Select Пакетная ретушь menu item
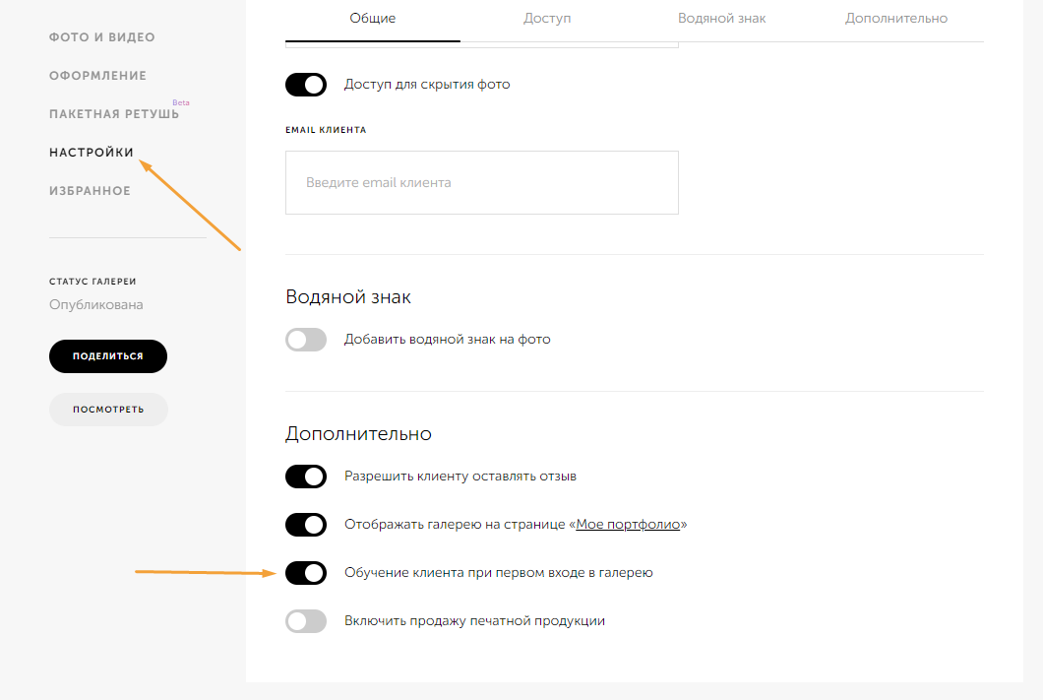 tap(114, 114)
